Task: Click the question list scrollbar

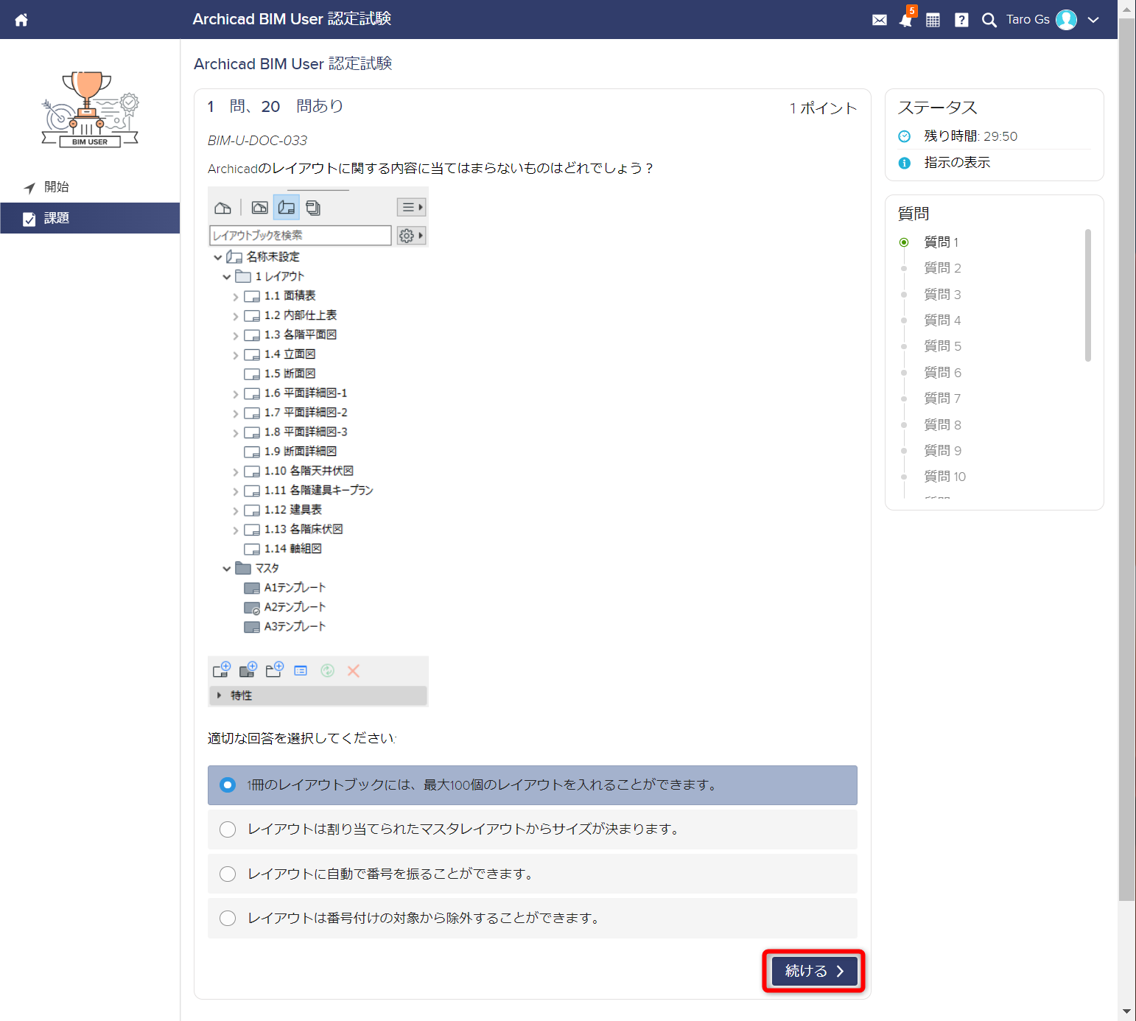Action: pos(1087,295)
